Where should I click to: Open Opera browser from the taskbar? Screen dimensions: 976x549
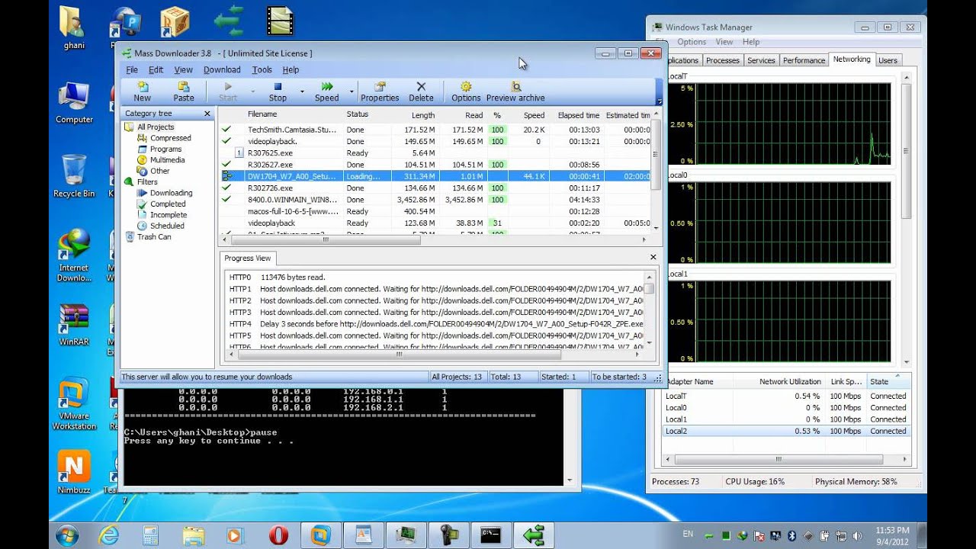click(278, 535)
